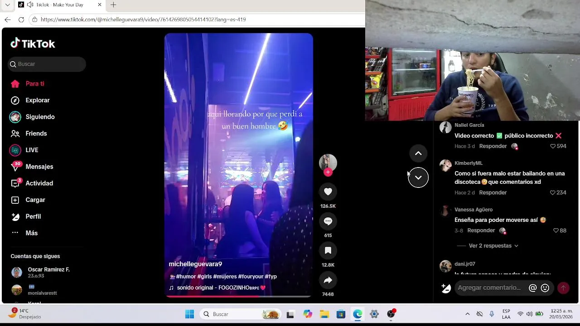
Task: Show hidden system tray icons chevron
Action: point(468,314)
